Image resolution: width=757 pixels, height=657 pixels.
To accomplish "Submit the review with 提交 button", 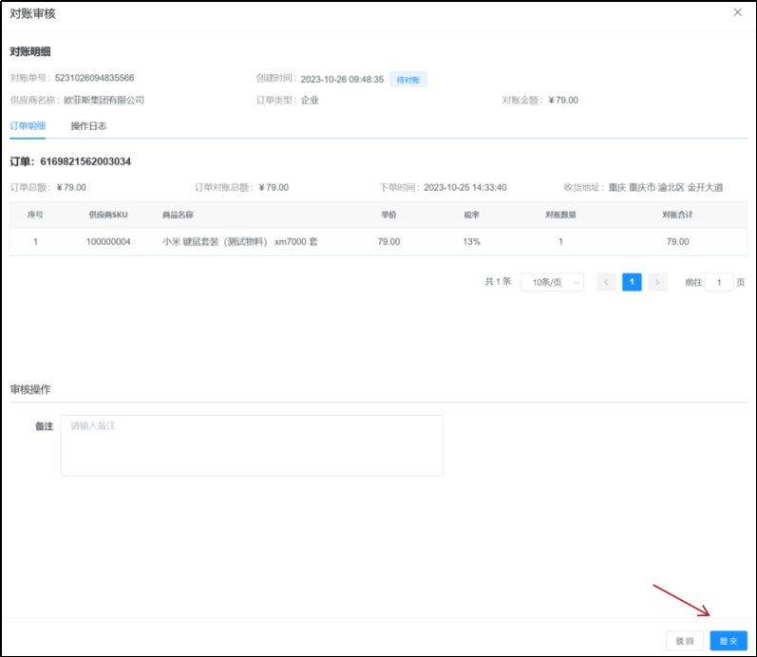I will pos(729,641).
